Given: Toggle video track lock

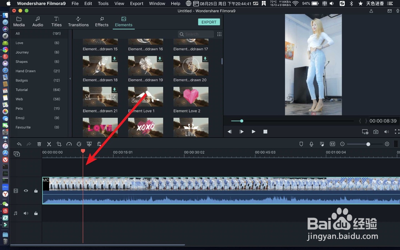Looking at the screenshot, I should tap(36, 191).
